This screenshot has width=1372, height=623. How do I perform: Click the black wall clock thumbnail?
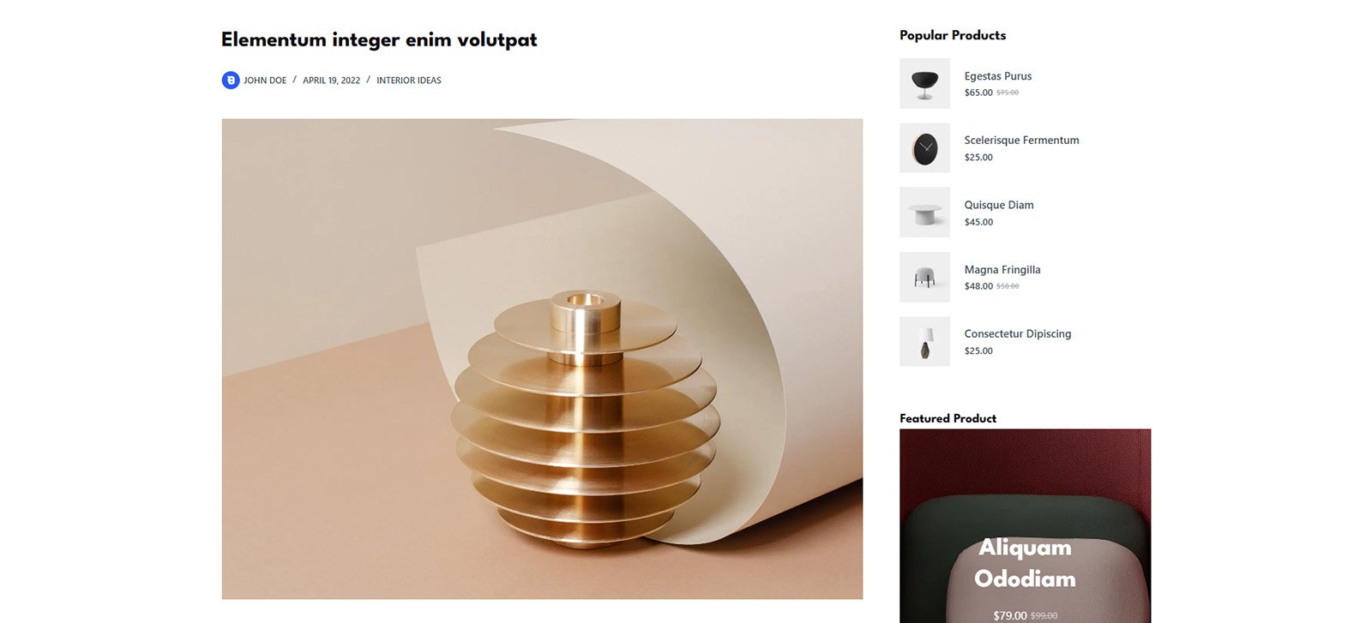[x=924, y=147]
